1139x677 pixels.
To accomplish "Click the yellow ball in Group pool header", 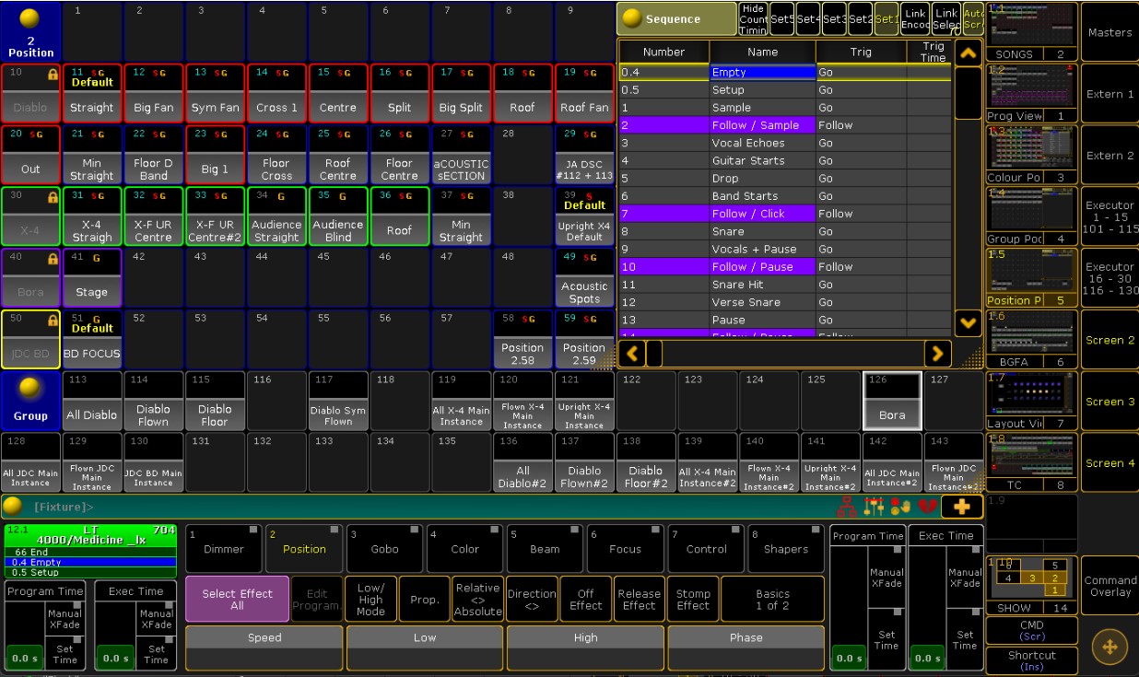I will pyautogui.click(x=30, y=389).
